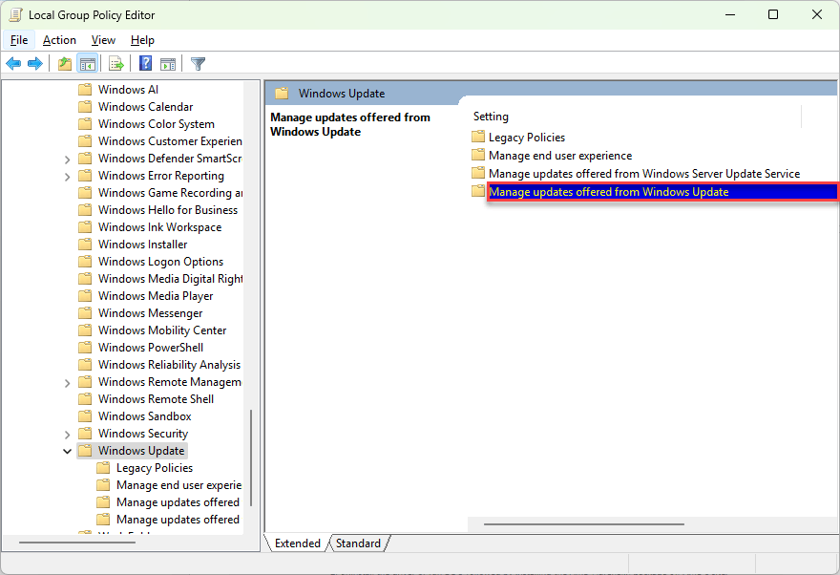Click folder icon of Legacy Policies in Setting list
The image size is (840, 575).
pyautogui.click(x=478, y=137)
